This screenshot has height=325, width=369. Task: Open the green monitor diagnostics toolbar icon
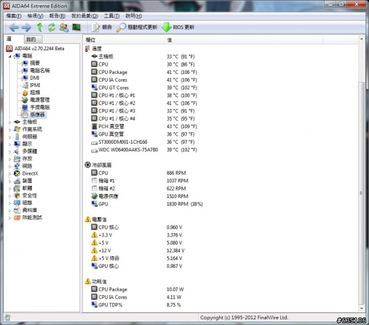76,27
